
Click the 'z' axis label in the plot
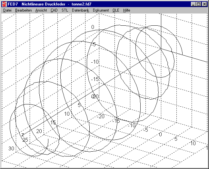coord(23,134)
